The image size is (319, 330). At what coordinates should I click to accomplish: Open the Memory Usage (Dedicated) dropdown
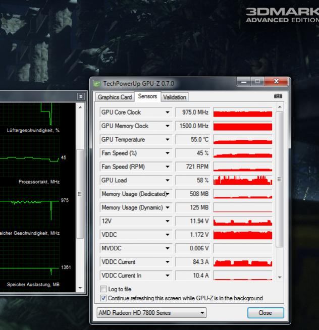(168, 194)
